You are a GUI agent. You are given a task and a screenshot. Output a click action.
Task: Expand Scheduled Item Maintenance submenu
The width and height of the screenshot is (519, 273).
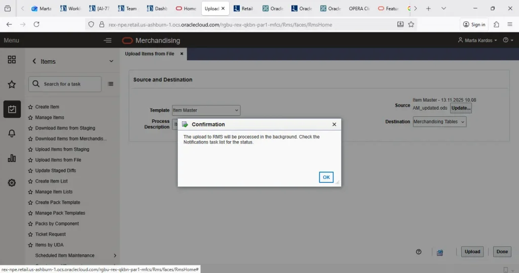pos(115,256)
